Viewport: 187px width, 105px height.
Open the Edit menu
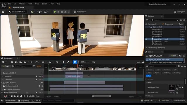click(x=15, y=4)
